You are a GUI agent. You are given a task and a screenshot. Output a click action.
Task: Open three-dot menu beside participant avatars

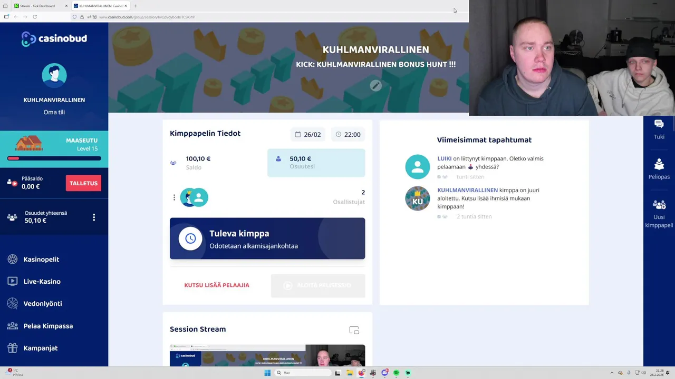174,197
